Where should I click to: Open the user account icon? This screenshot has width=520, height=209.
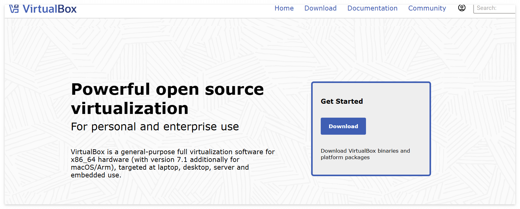tap(462, 8)
